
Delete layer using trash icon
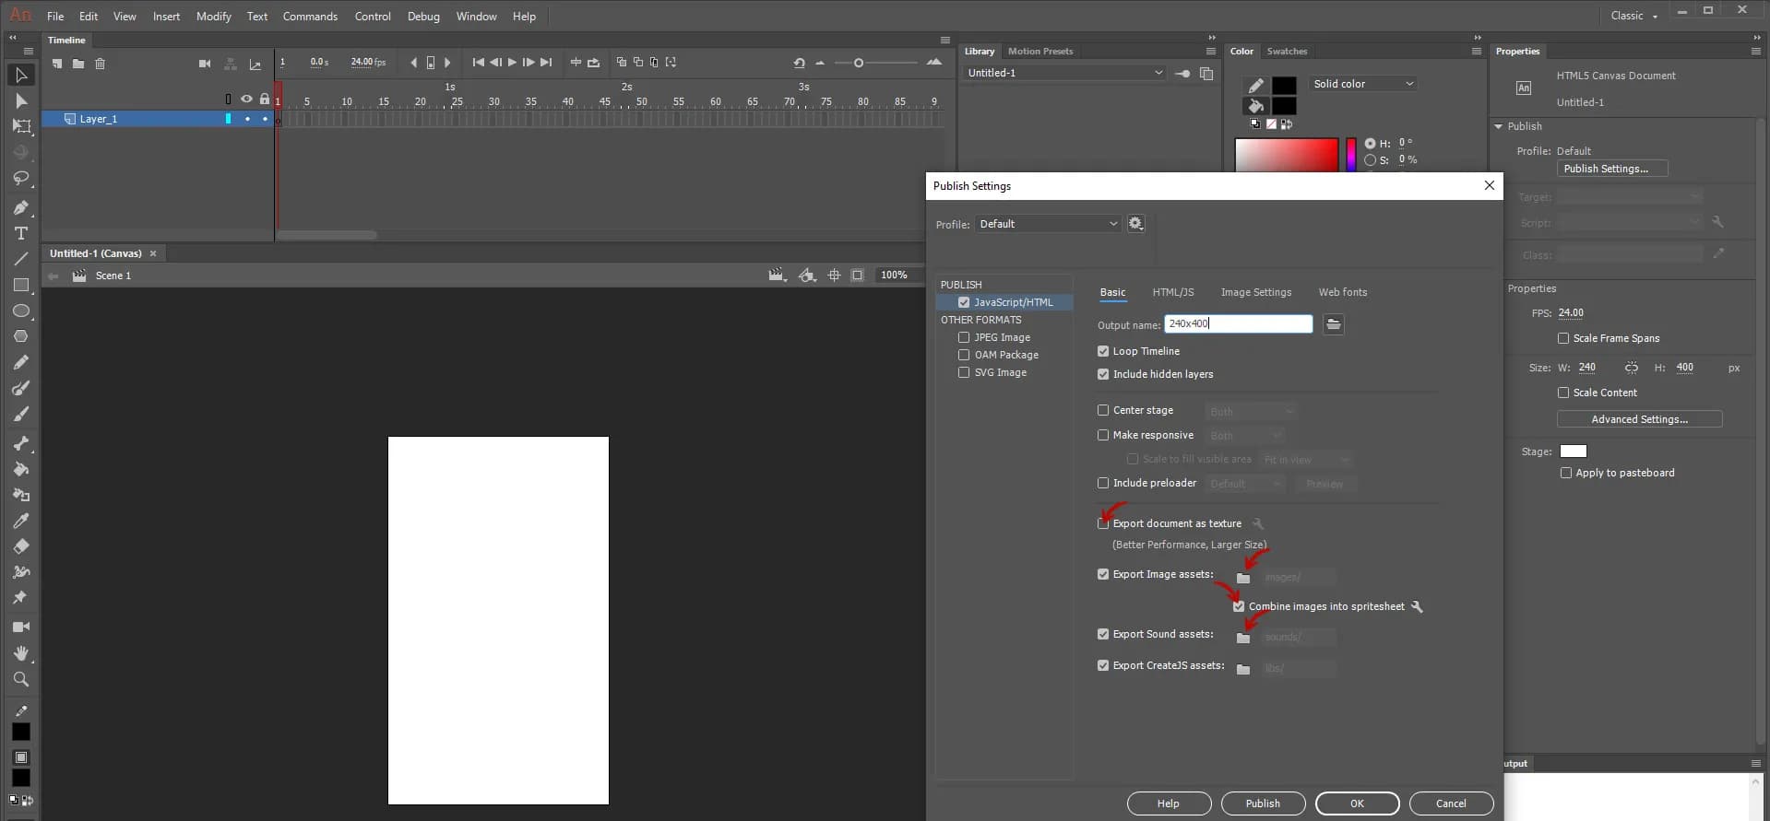101,64
